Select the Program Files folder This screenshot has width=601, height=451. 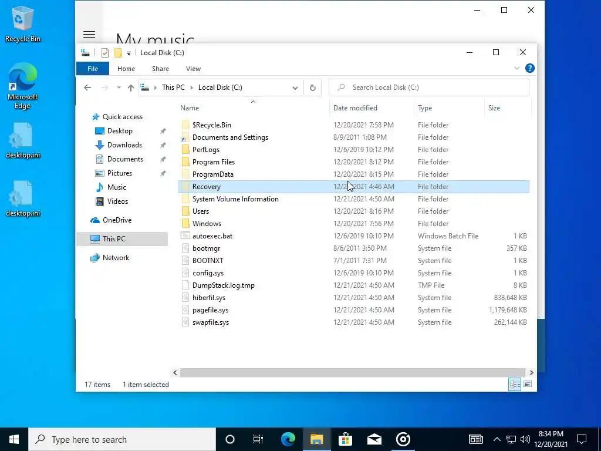click(x=214, y=162)
